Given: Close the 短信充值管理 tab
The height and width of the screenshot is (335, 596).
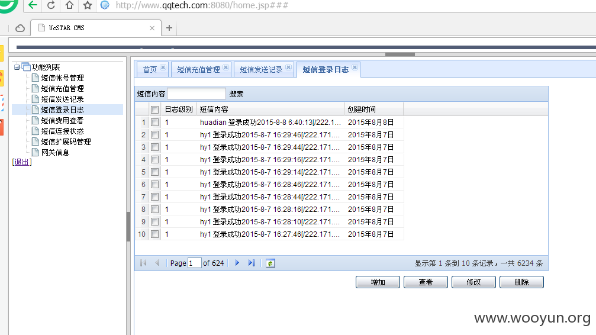Looking at the screenshot, I should coord(225,67).
